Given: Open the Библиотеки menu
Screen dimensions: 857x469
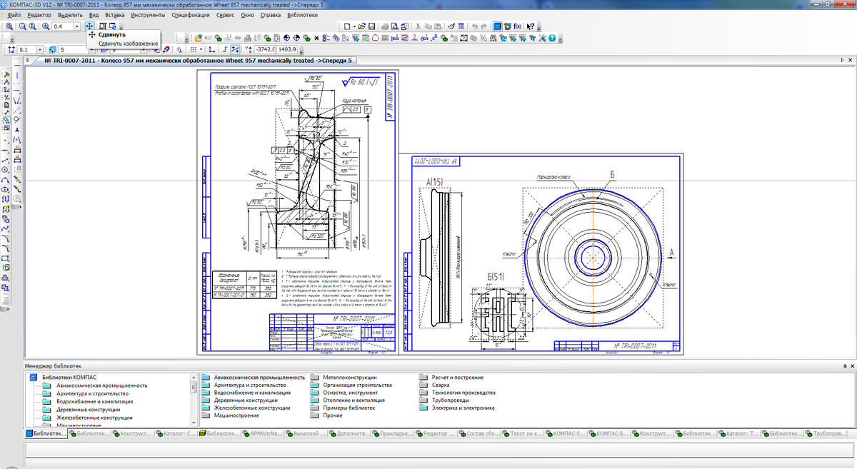Looking at the screenshot, I should [x=302, y=14].
